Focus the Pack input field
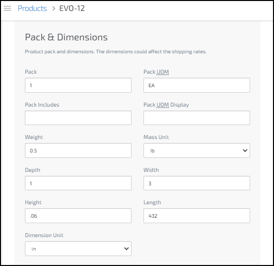This screenshot has height=266, width=274. click(x=78, y=85)
